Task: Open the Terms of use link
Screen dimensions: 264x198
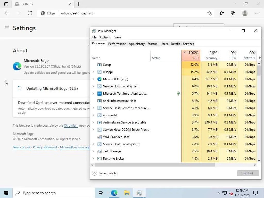Action: point(21,147)
